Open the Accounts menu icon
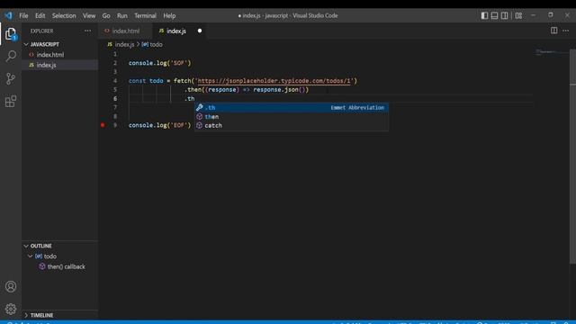This screenshot has height=324, width=576. [11, 286]
